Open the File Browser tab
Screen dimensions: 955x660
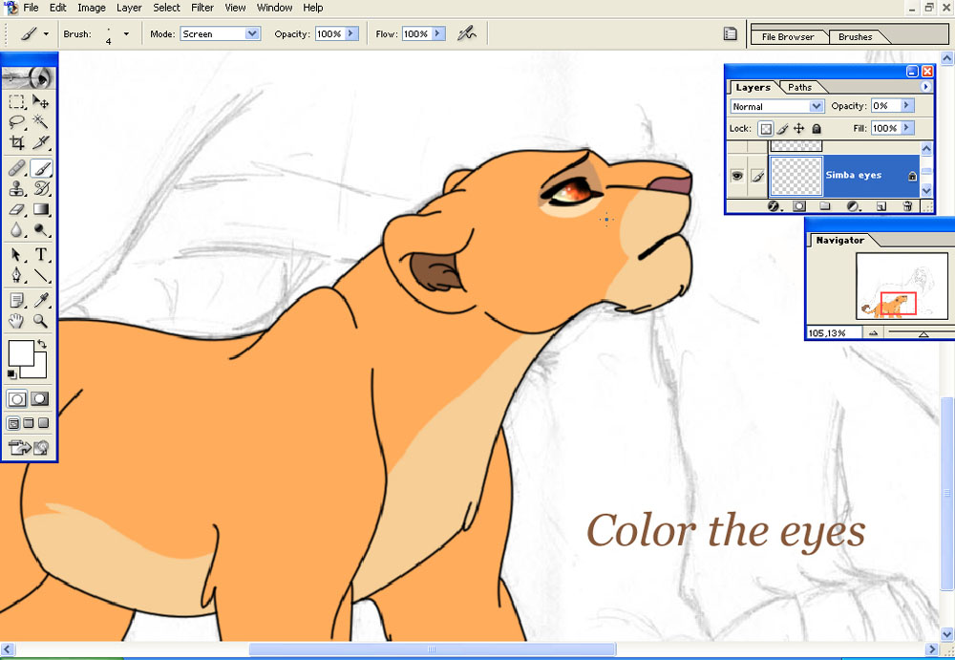pyautogui.click(x=788, y=36)
